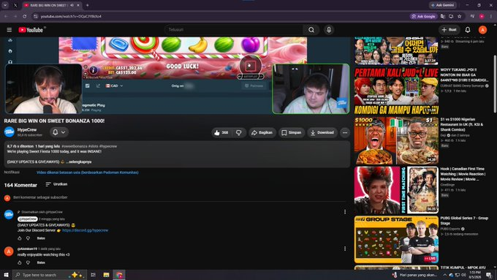Like the video with thumbs up
The height and width of the screenshot is (280, 497).
[221, 132]
